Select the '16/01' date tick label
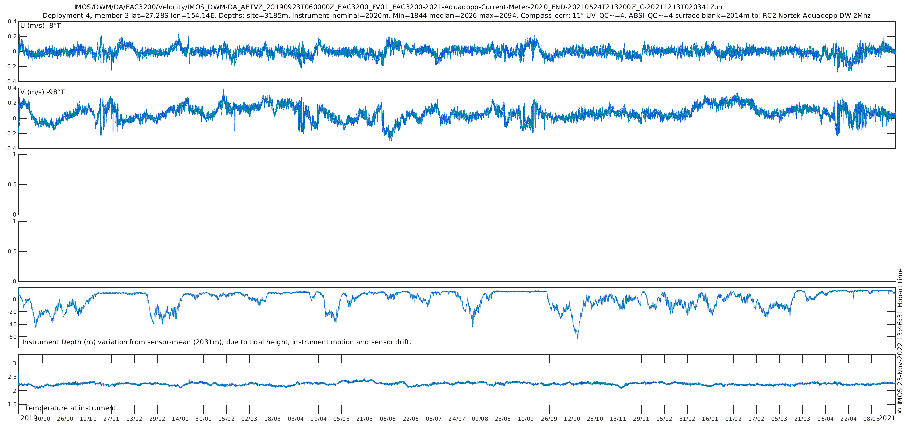This screenshot has height=427, width=905. (710, 419)
